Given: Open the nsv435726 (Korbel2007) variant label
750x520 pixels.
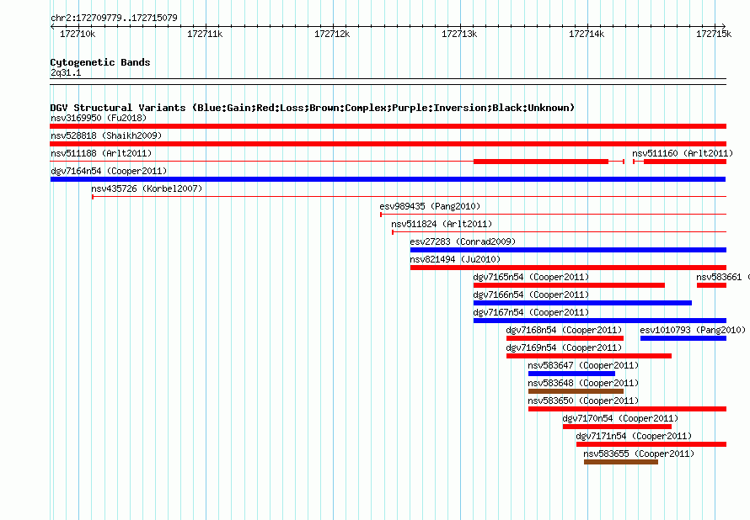Looking at the screenshot, I should tap(147, 188).
